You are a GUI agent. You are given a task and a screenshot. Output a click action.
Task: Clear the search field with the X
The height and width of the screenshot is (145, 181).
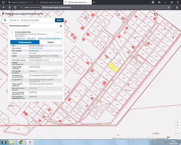[53, 20]
